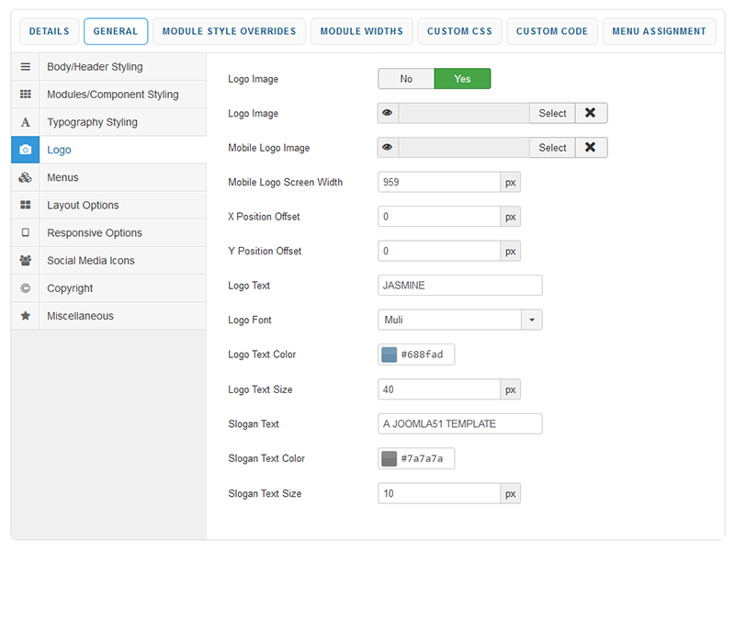Viewport: 735px width, 619px height.
Task: Click the Typography Styling font icon
Action: click(25, 122)
